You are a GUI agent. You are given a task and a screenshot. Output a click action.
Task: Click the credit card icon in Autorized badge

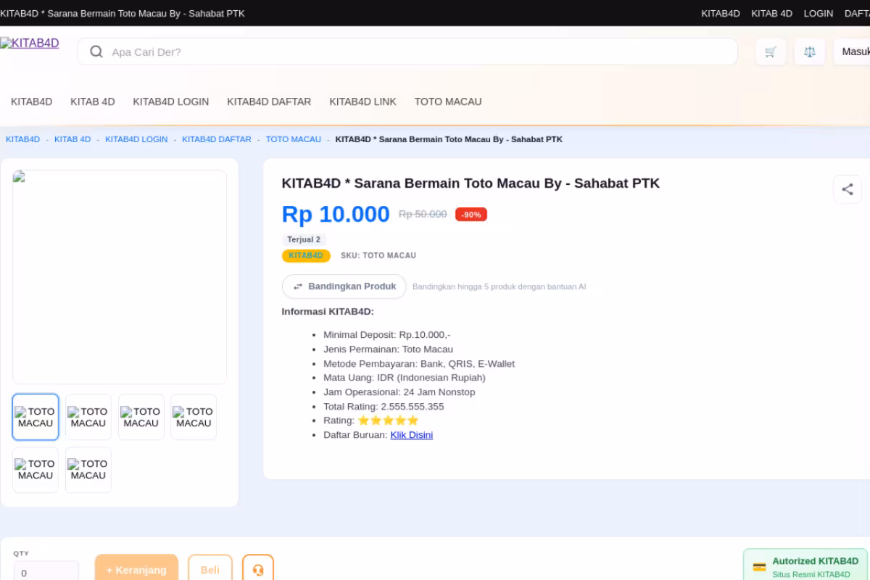[x=759, y=567]
